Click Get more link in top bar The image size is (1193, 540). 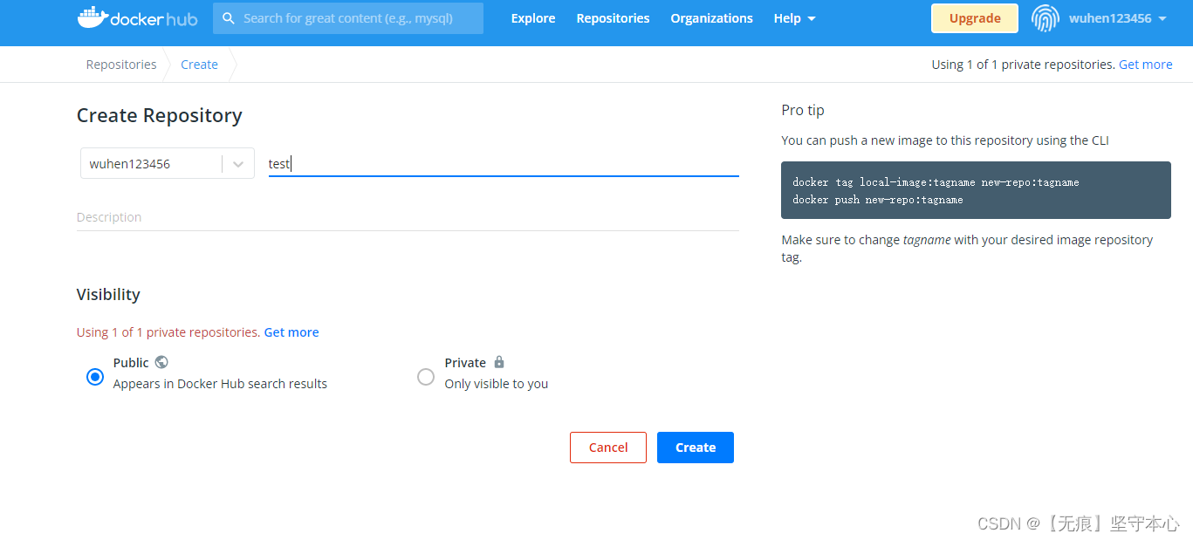(1146, 65)
